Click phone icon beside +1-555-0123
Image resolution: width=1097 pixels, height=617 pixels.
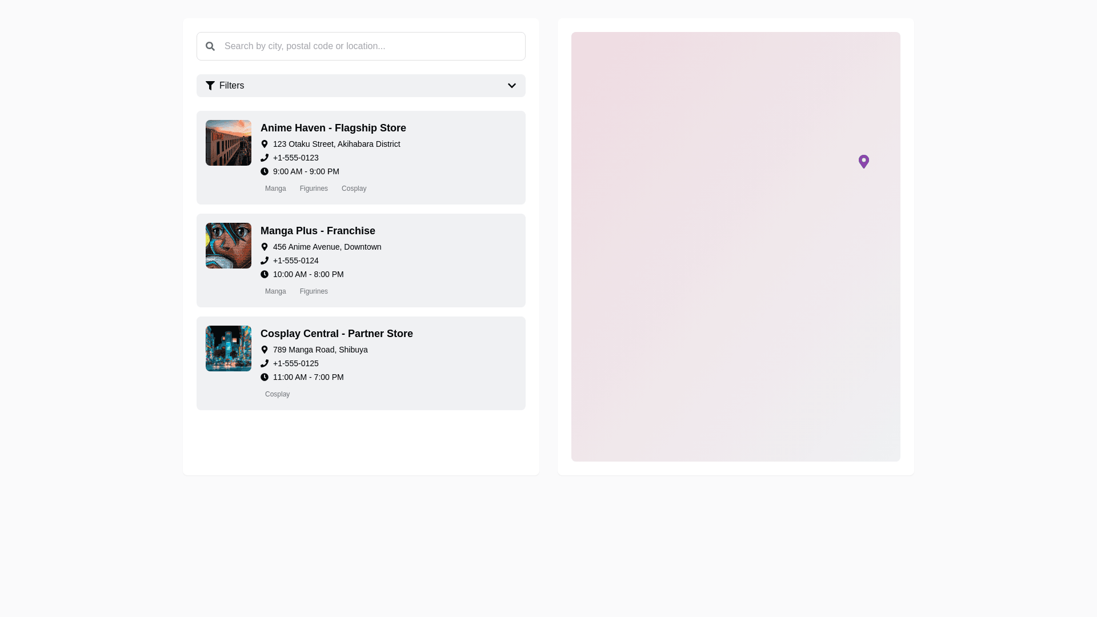click(x=265, y=158)
